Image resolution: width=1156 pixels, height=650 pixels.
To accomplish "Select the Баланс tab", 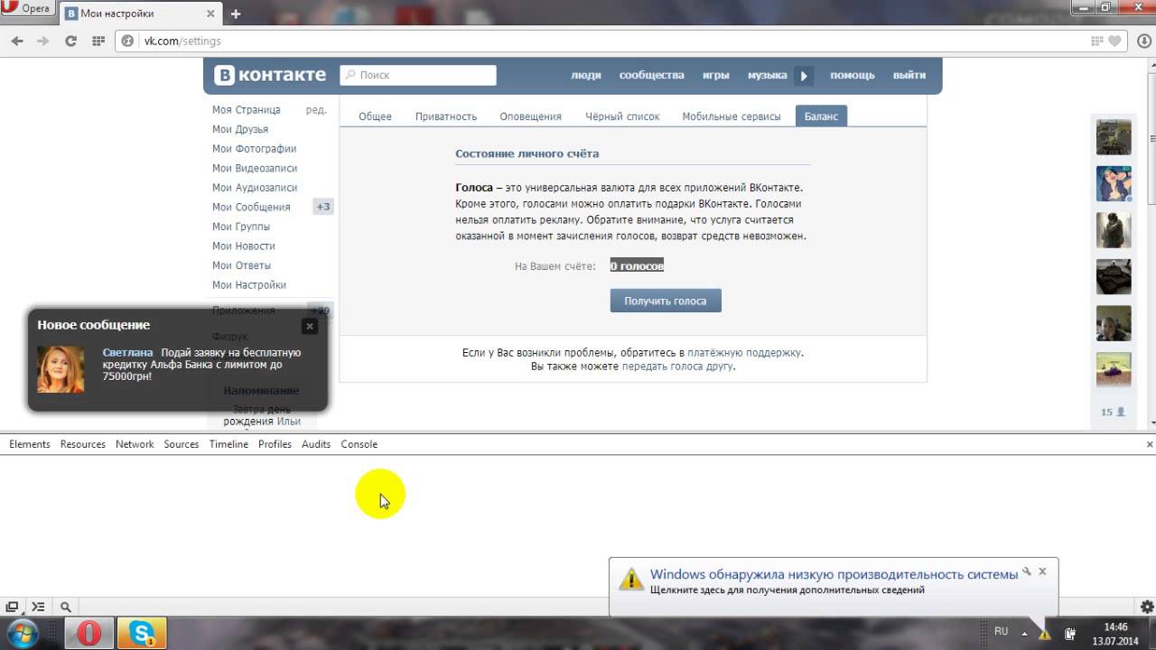I will coord(821,116).
